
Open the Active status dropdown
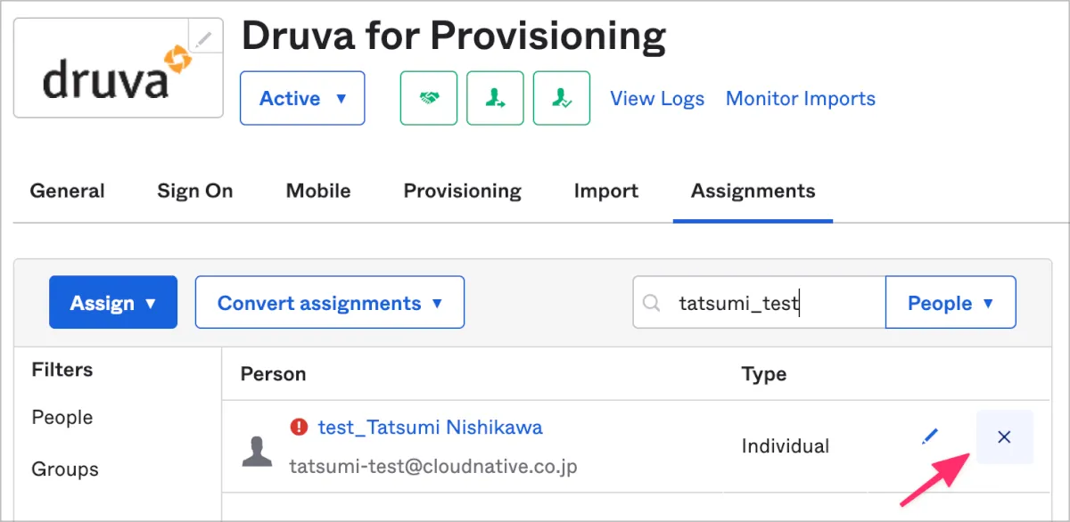[302, 98]
